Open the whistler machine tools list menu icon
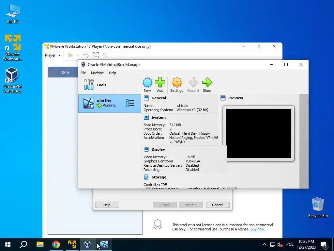Viewport: 334px width, 251px height. [x=130, y=103]
